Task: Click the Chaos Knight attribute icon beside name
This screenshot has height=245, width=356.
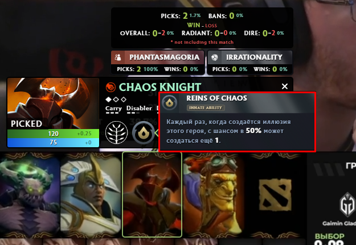Action: (x=111, y=87)
